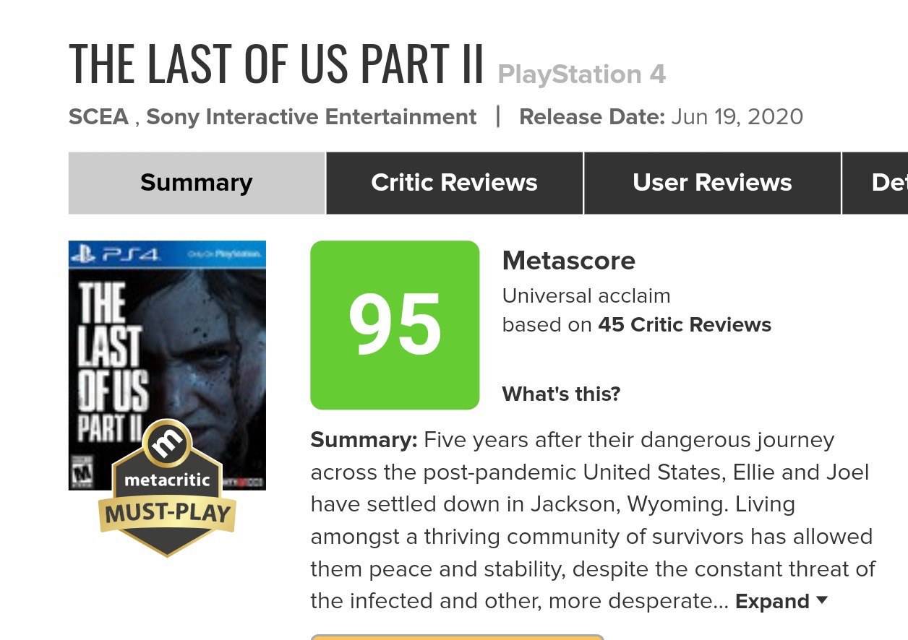Click the Metacritic 'm' logo circle
This screenshot has width=908, height=640.
[x=167, y=444]
